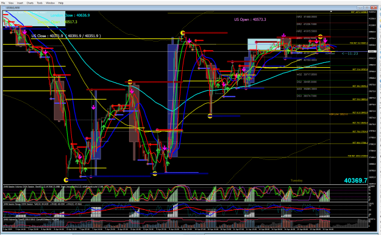This screenshot has height=235, width=381.
Task: Open the Help menu
Action: (61, 3)
